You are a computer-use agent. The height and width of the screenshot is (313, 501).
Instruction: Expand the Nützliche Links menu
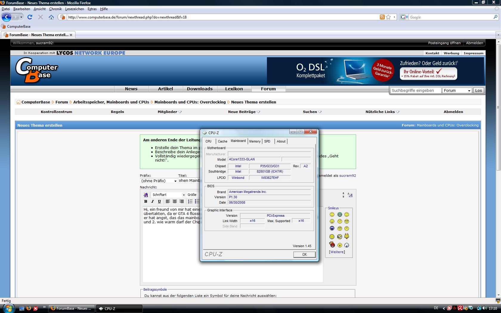(382, 112)
